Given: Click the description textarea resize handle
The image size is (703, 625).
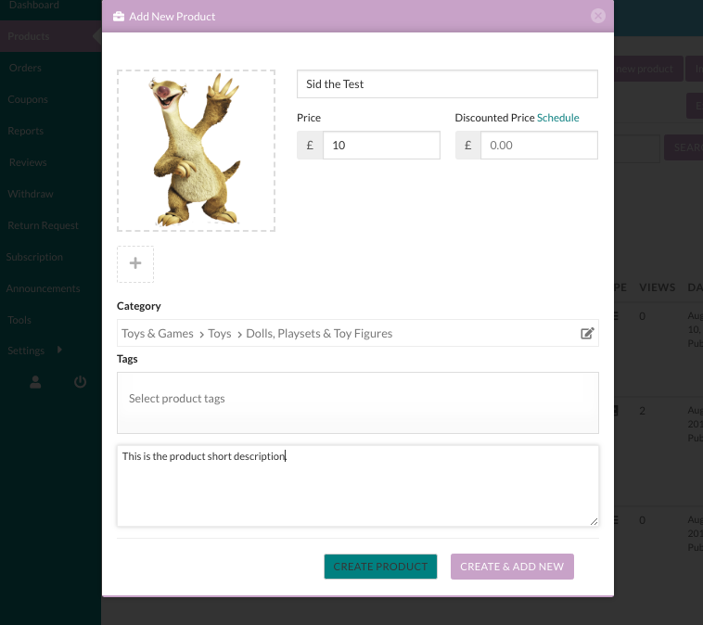Looking at the screenshot, I should [x=594, y=521].
